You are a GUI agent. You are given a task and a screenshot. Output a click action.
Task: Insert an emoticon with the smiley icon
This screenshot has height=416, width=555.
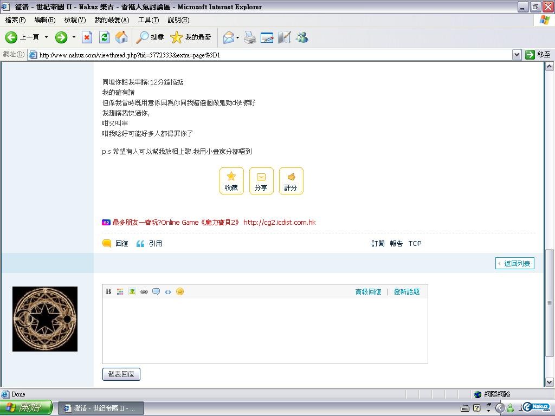[180, 291]
